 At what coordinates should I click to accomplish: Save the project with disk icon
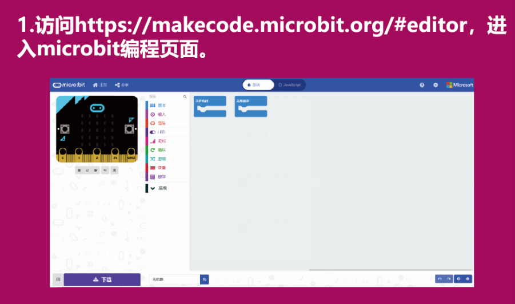205,279
